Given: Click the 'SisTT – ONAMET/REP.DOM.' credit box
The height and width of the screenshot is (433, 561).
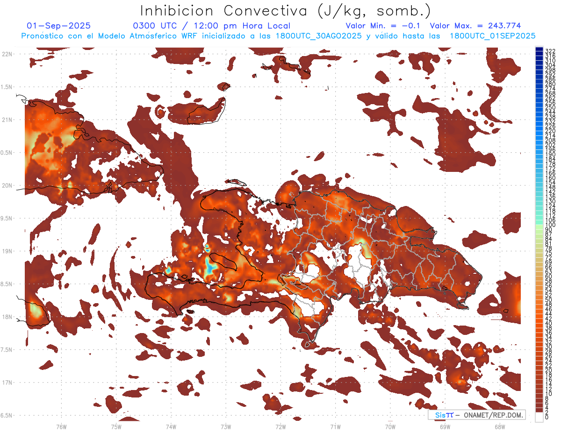Looking at the screenshot, I should [x=477, y=415].
